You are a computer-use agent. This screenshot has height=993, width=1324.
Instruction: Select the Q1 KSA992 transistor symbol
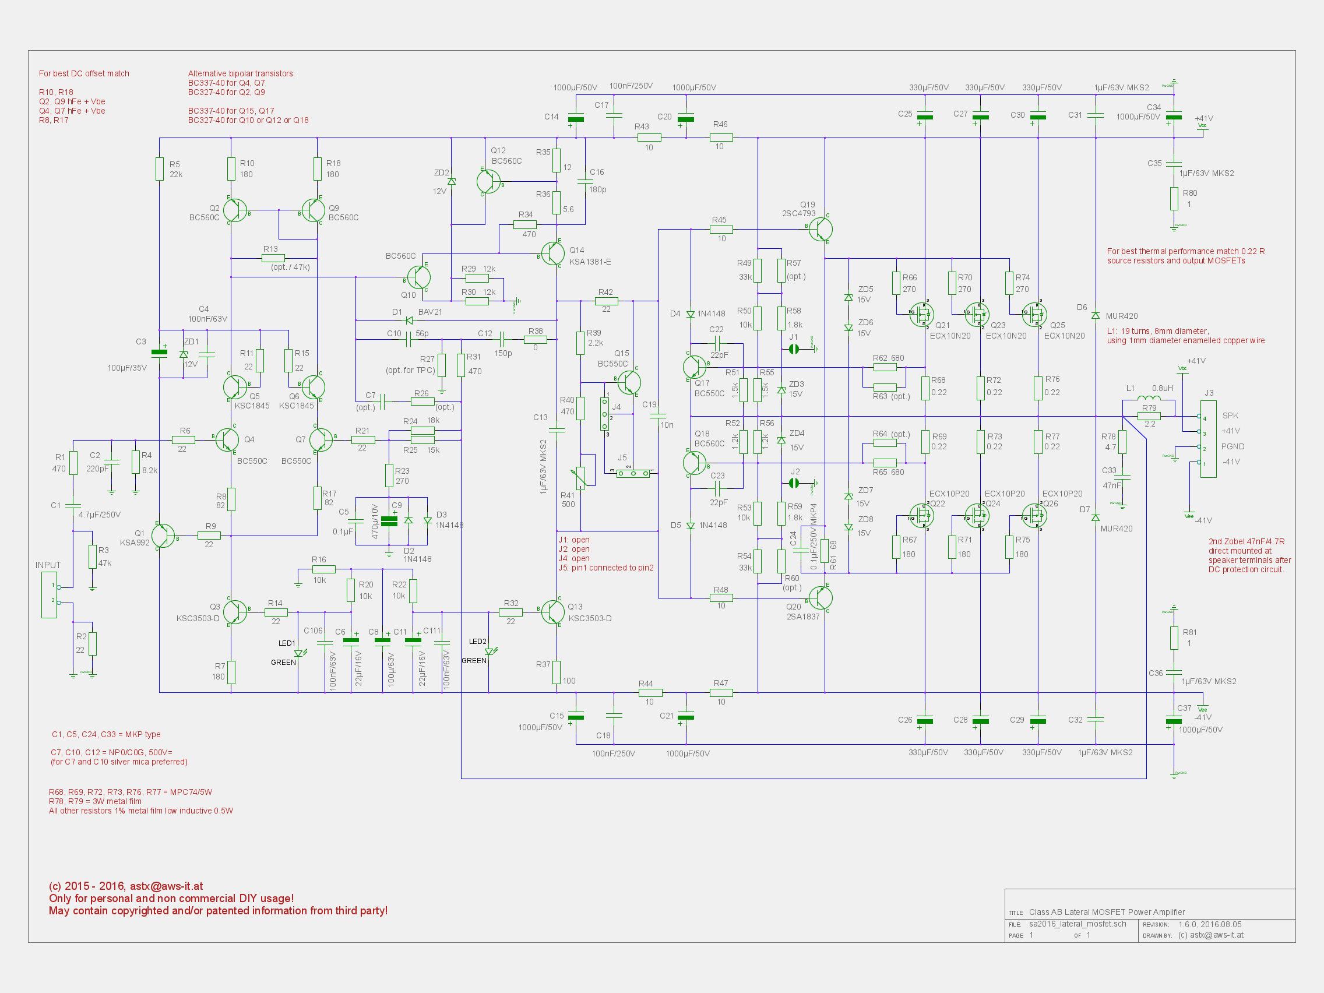[x=163, y=536]
